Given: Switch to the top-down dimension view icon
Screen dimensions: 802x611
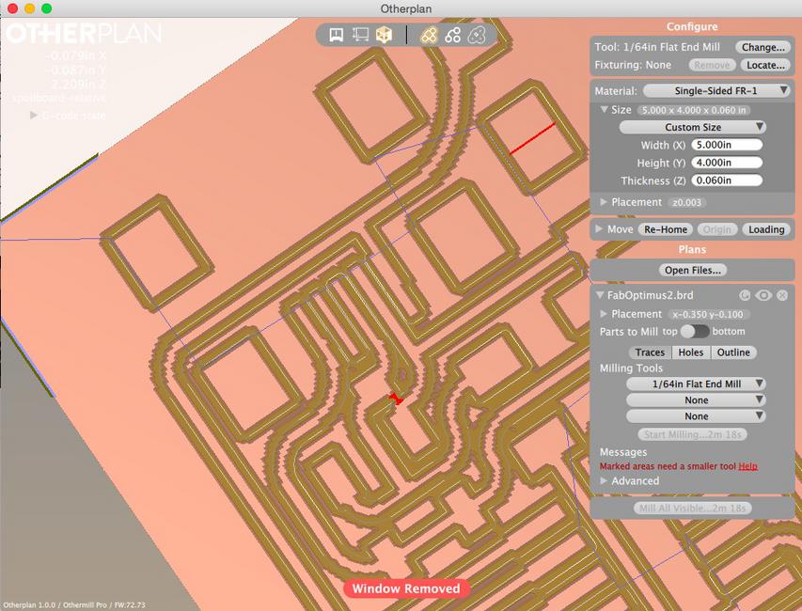Looking at the screenshot, I should pyautogui.click(x=360, y=35).
